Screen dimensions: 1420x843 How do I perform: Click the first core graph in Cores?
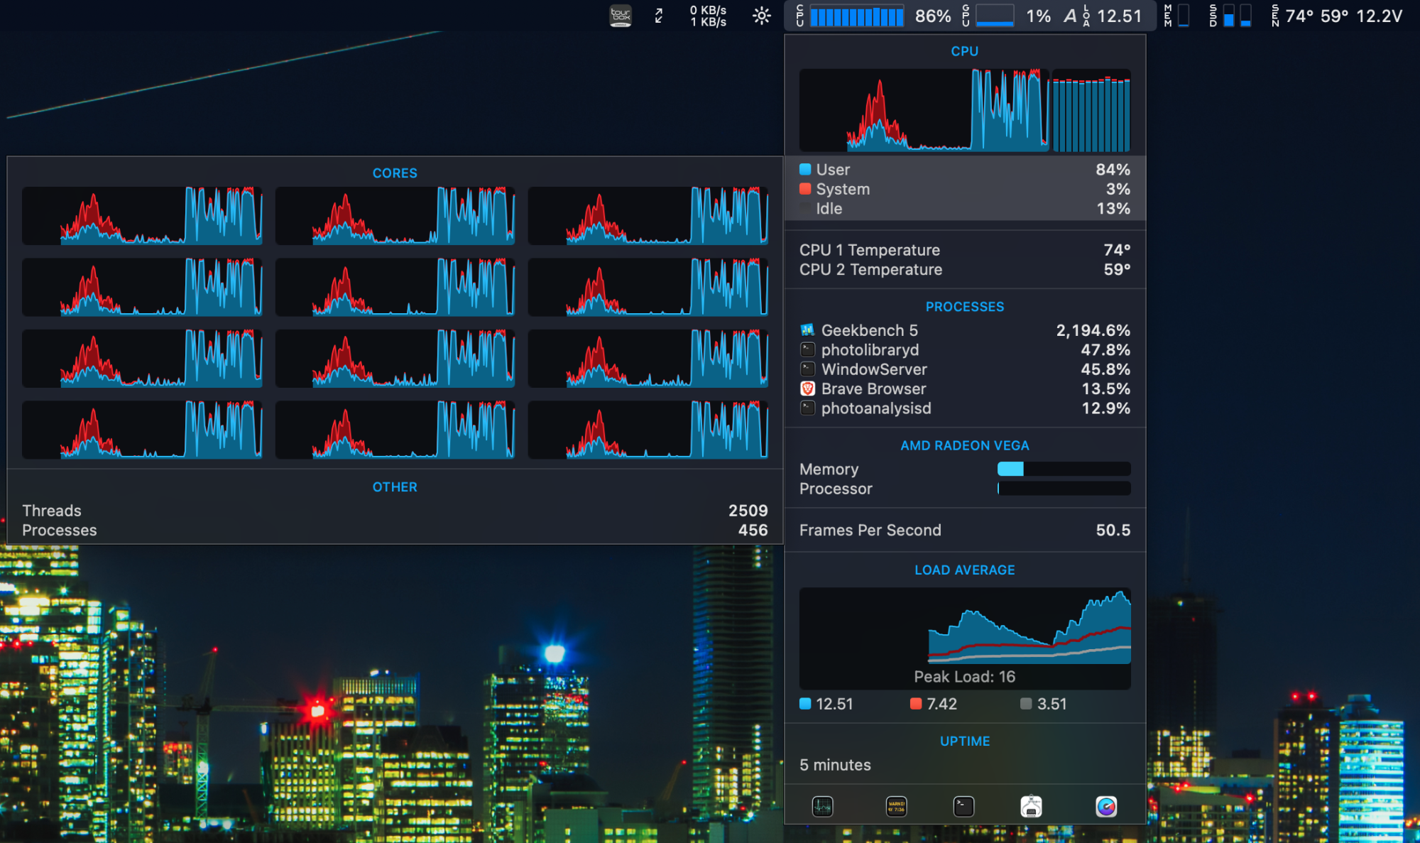tap(142, 216)
